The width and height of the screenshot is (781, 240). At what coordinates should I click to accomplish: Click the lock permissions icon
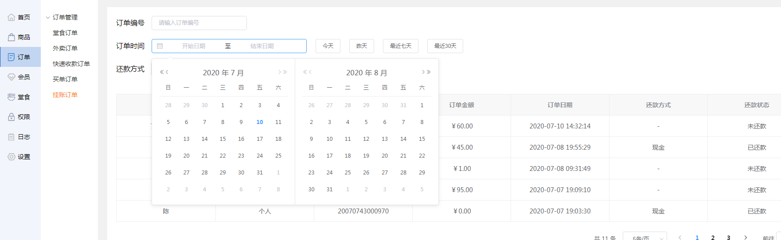[x=12, y=117]
